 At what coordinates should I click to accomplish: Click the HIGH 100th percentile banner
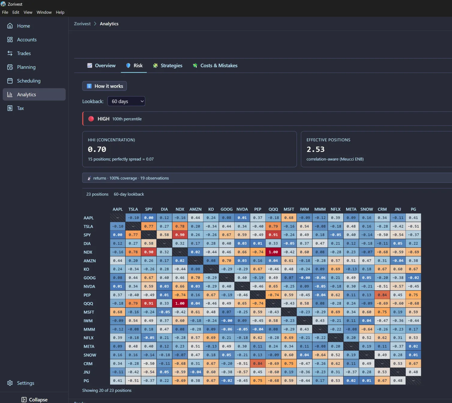(267, 119)
